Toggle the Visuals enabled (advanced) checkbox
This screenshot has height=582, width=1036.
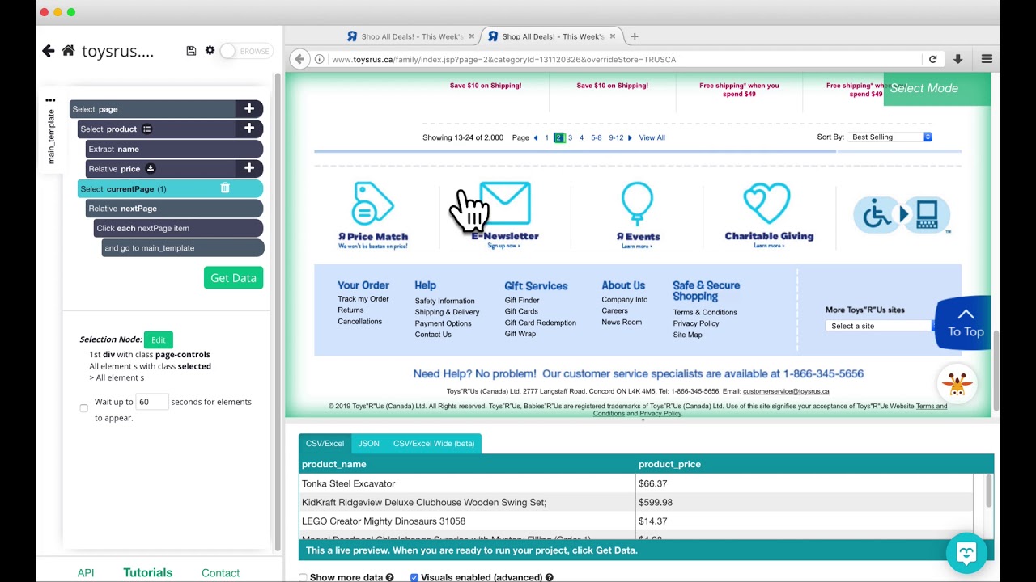(x=414, y=577)
